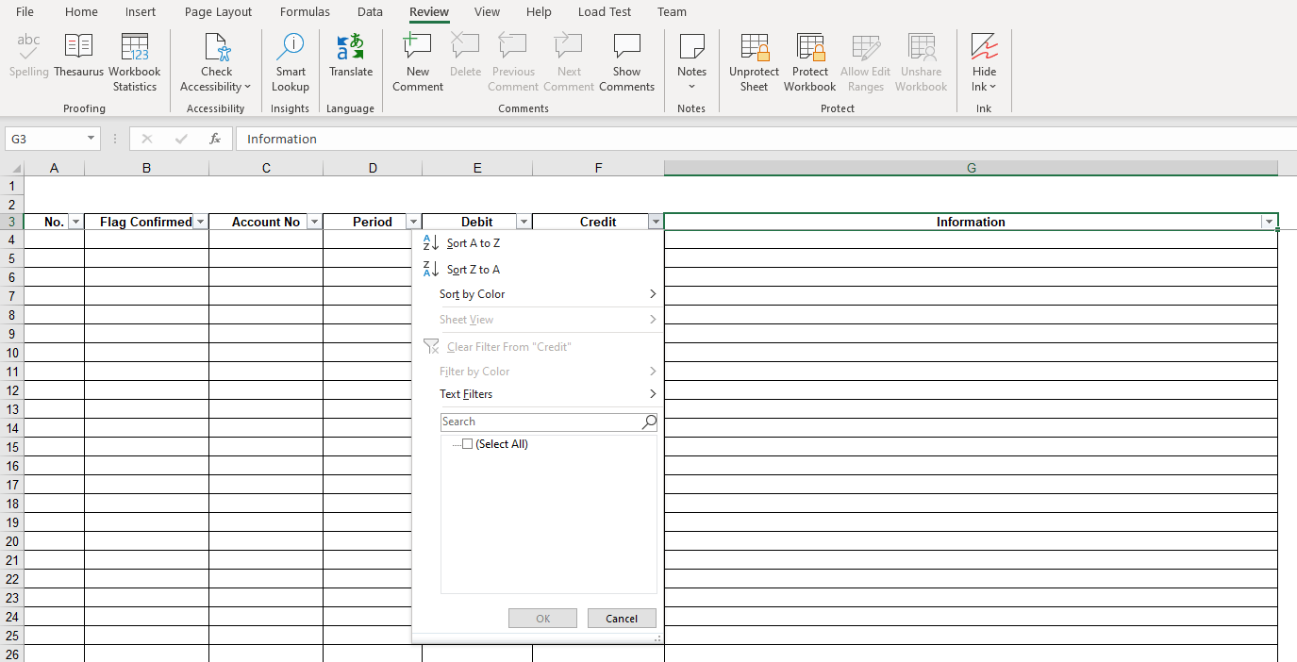This screenshot has height=662, width=1297.
Task: Add a New Comment
Action: pyautogui.click(x=418, y=63)
